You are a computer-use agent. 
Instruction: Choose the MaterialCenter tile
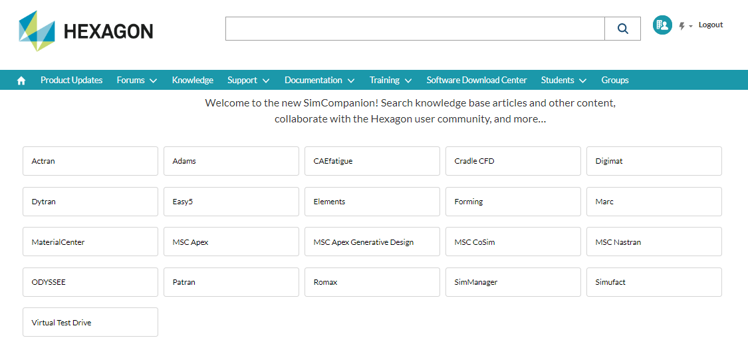[90, 242]
